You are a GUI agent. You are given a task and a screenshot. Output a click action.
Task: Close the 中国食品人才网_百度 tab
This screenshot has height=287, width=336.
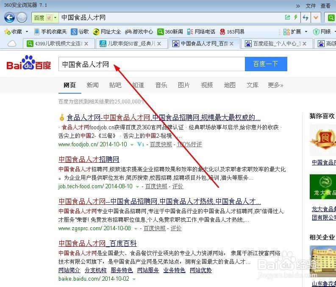(x=232, y=44)
